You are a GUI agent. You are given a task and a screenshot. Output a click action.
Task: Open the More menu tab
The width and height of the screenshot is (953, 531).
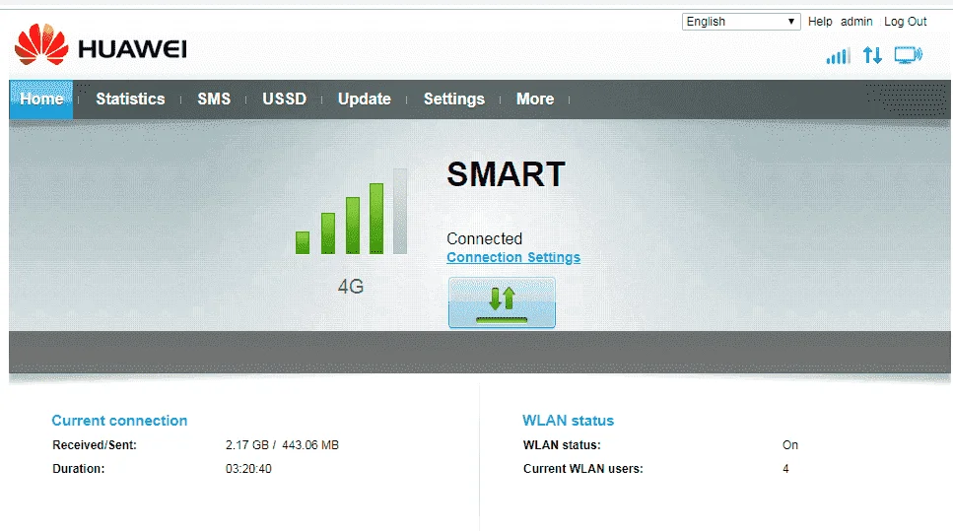pos(535,100)
